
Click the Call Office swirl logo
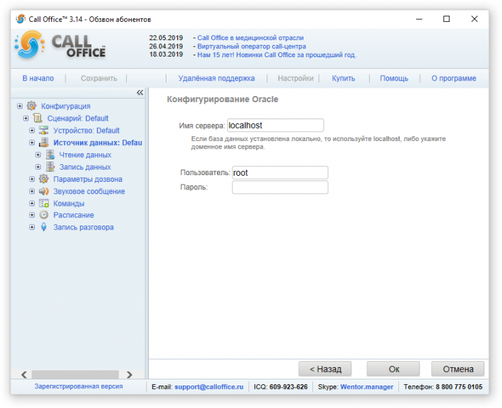(29, 44)
